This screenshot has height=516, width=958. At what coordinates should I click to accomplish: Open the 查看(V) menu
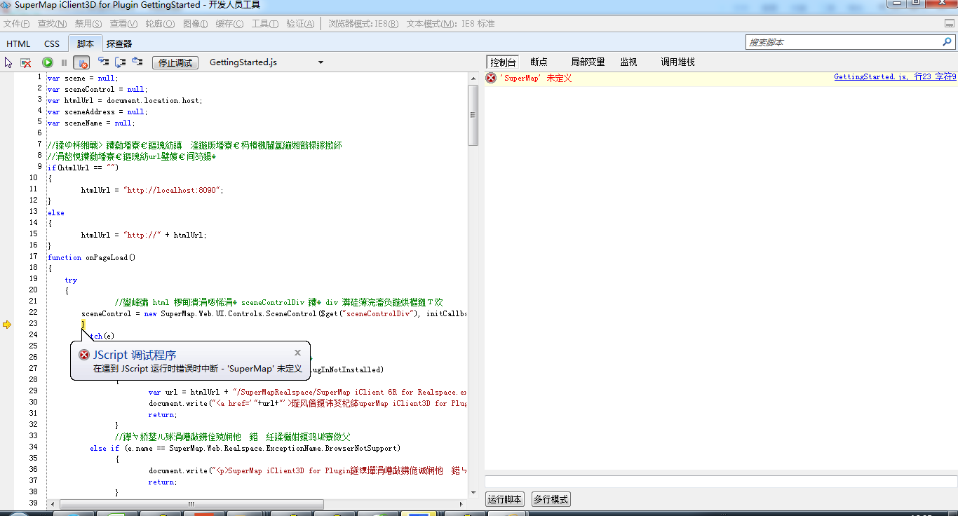point(123,24)
